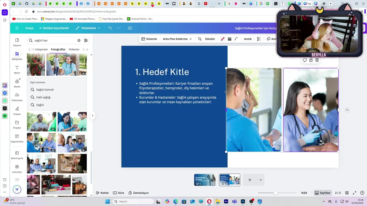This screenshot has height=206, width=367.
Task: Select page 1 thumbnail
Action: [x=205, y=180]
